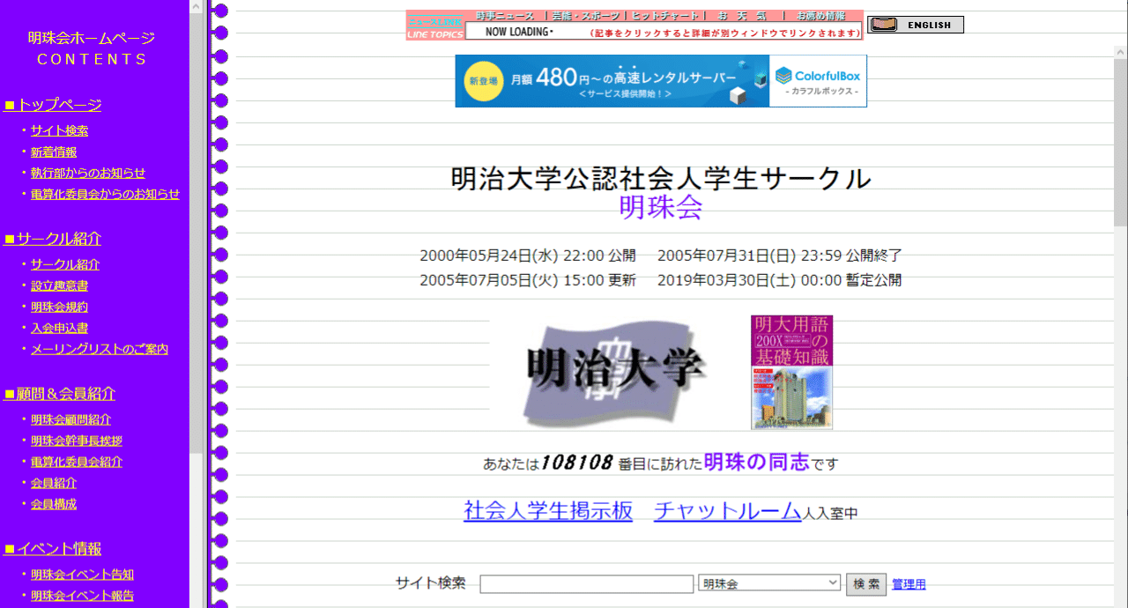Open 明珠会幹事長挨拶 in the sidebar
The image size is (1128, 608).
tap(77, 441)
